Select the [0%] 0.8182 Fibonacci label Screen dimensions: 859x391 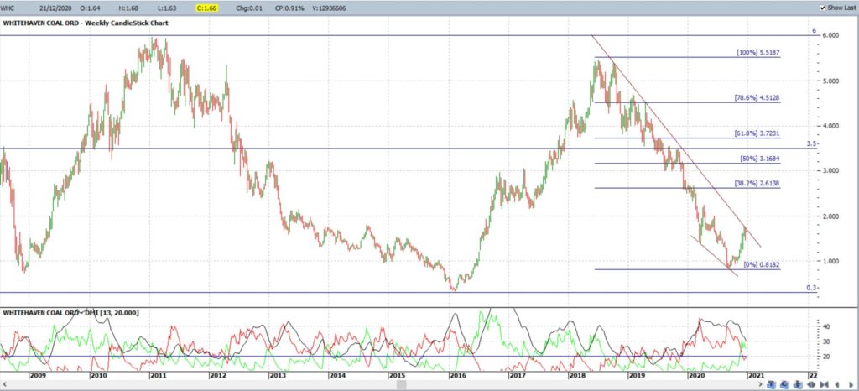click(762, 265)
